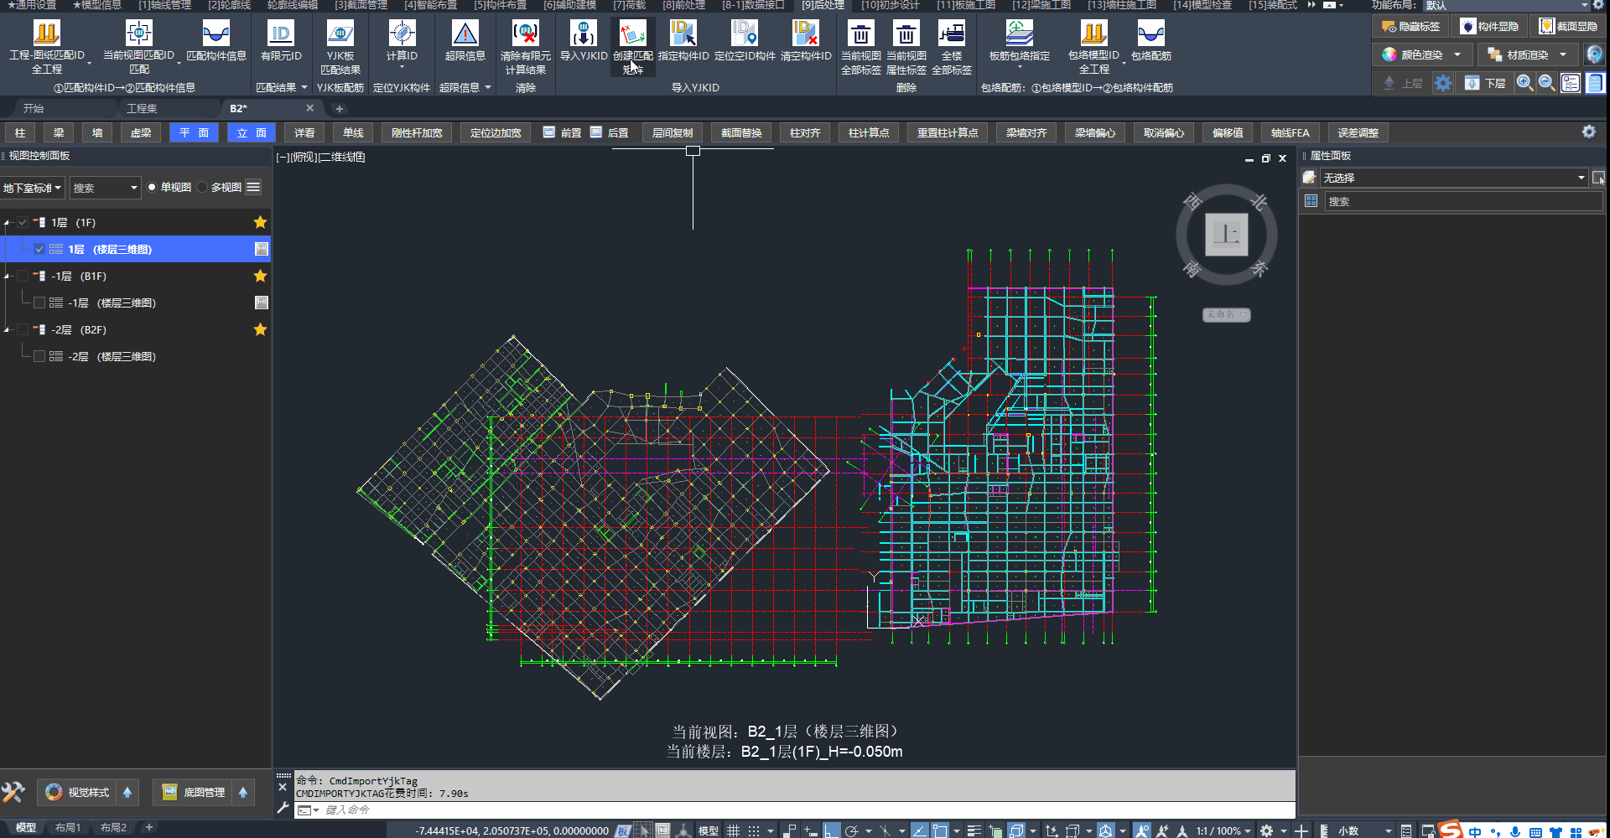1610x838 pixels.
Task: Select the 多视图 radio button
Action: click(x=203, y=188)
